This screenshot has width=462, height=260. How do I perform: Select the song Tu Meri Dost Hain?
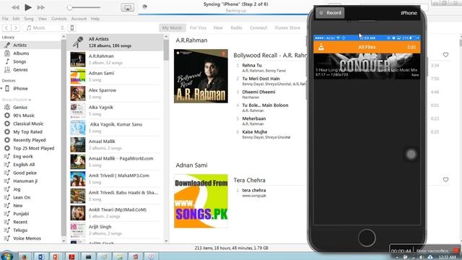click(x=261, y=79)
